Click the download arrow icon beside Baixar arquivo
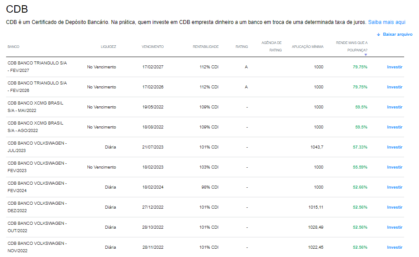The width and height of the screenshot is (419, 257). [x=378, y=34]
